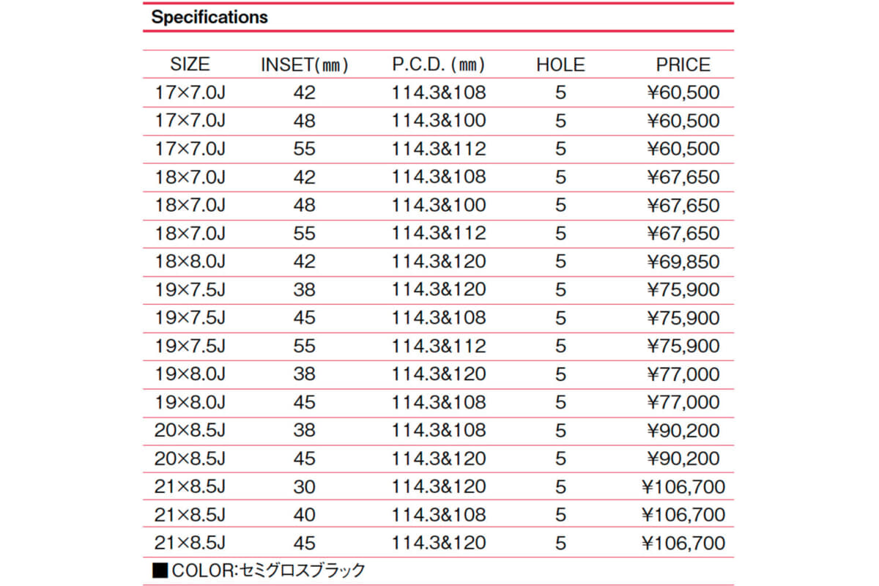879x586 pixels.
Task: Click the first row's 17×7.0J size
Action: click(190, 92)
